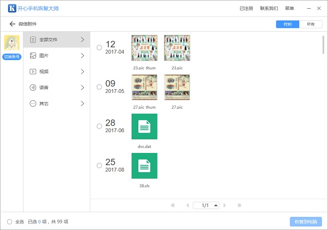Image resolution: width=328 pixels, height=230 pixels.
Task: Open the dvc.dat file icon
Action: point(144,126)
